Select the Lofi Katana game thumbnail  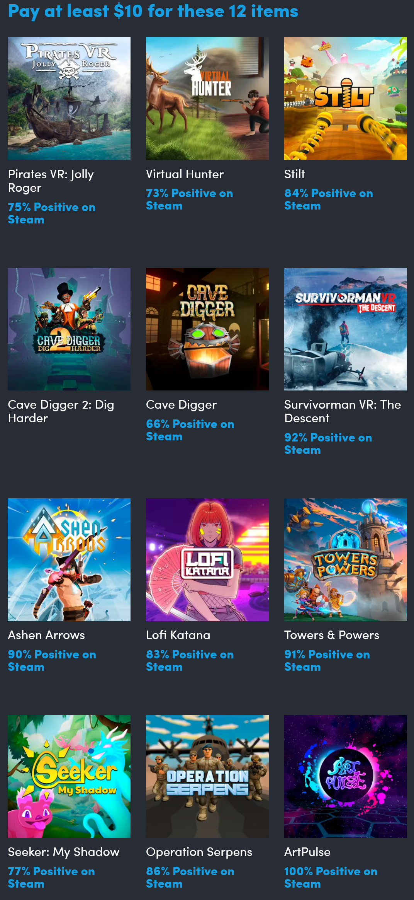[x=207, y=560]
